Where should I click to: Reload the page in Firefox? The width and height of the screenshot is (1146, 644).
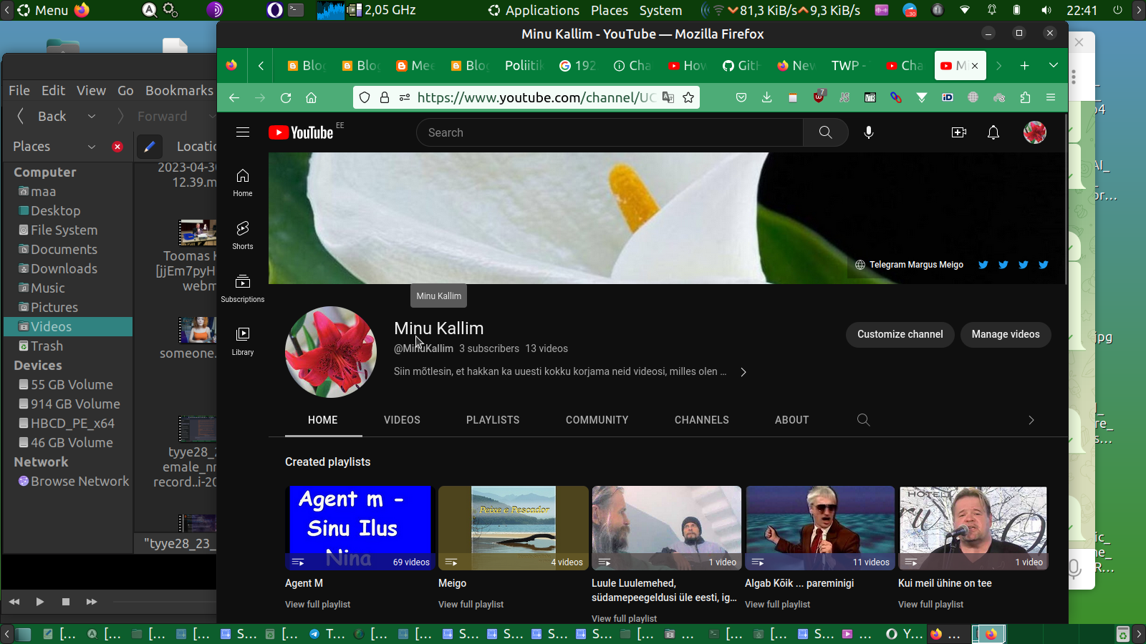[286, 97]
